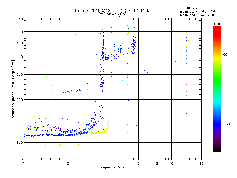Click the x-axis tick label '2'

68,163
